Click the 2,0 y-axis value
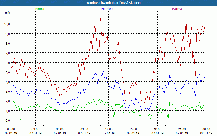Viewport: 217px width, 136px height. tap(8, 101)
